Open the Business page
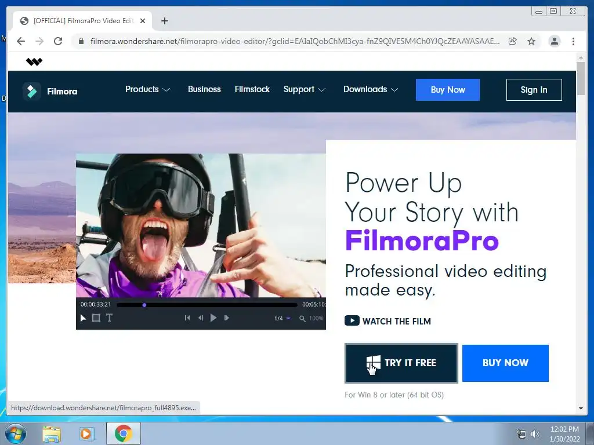This screenshot has height=445, width=594. [204, 89]
